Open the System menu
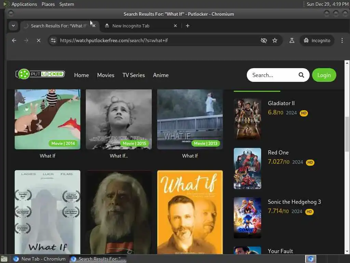Image resolution: width=350 pixels, height=263 pixels. point(67,4)
